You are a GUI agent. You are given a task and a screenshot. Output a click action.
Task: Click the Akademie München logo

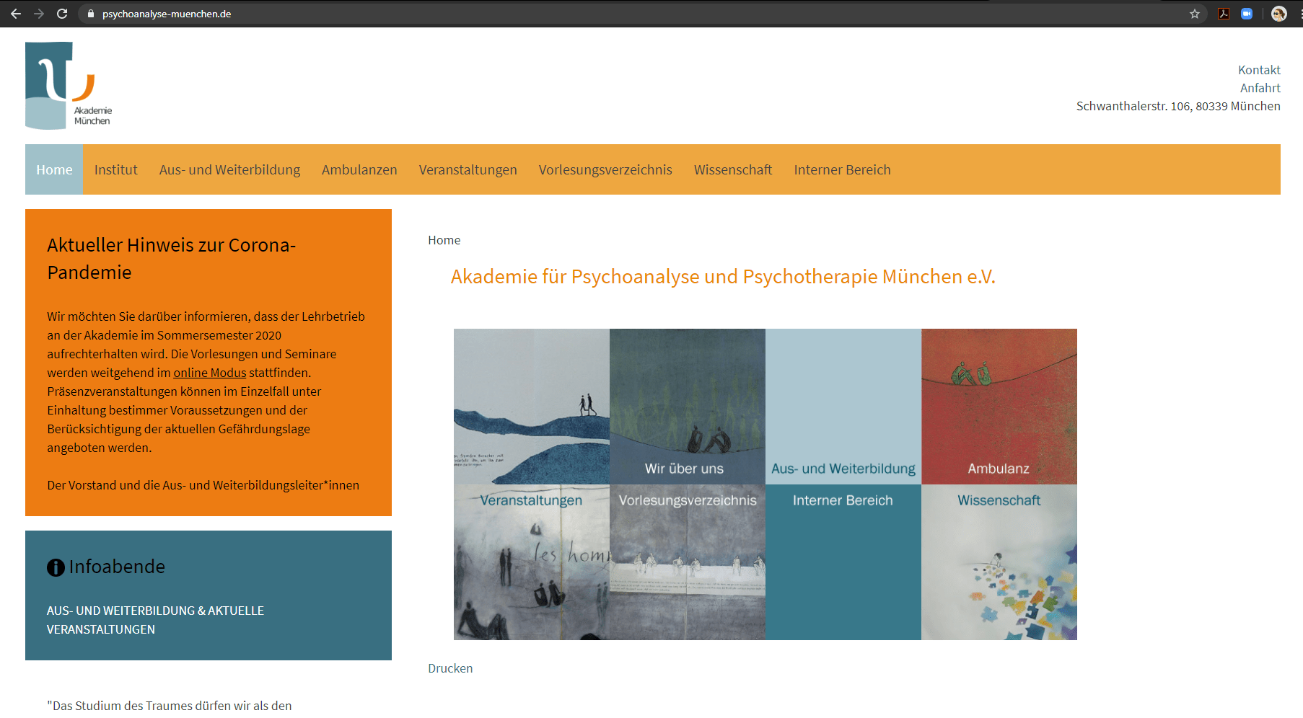point(68,86)
